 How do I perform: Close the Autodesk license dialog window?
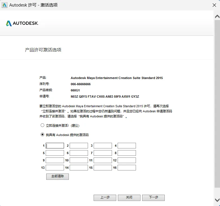point(214,5)
